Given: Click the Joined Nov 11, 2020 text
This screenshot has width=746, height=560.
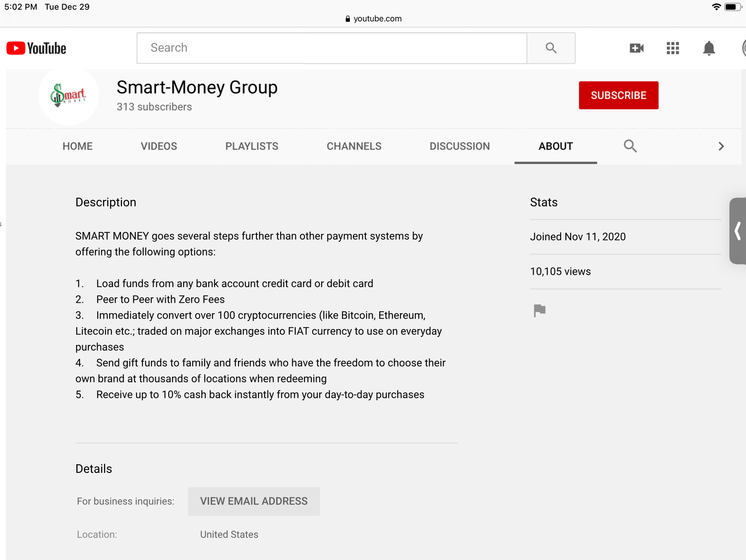Looking at the screenshot, I should point(578,237).
